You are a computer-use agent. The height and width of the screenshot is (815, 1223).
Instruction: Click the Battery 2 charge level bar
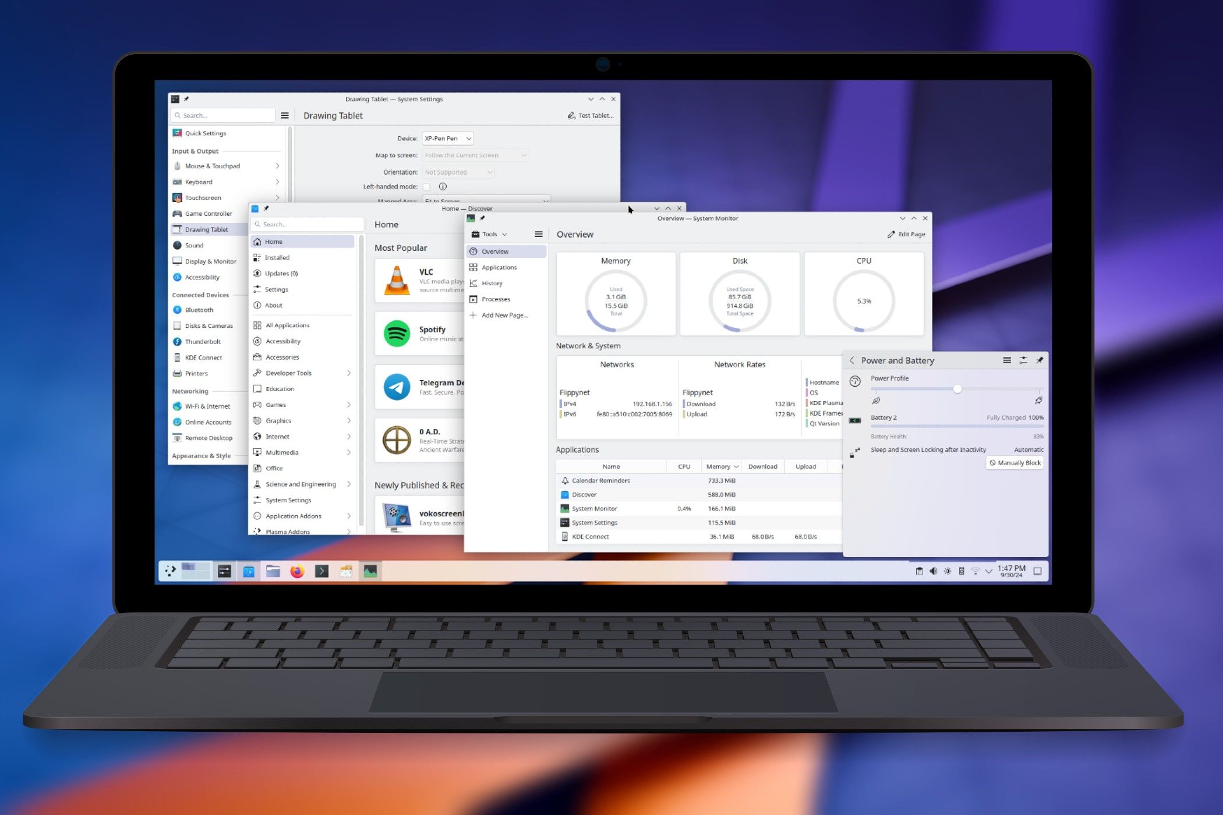[957, 426]
